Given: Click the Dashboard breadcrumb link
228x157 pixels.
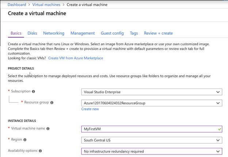Looking at the screenshot, I should 17,5.
